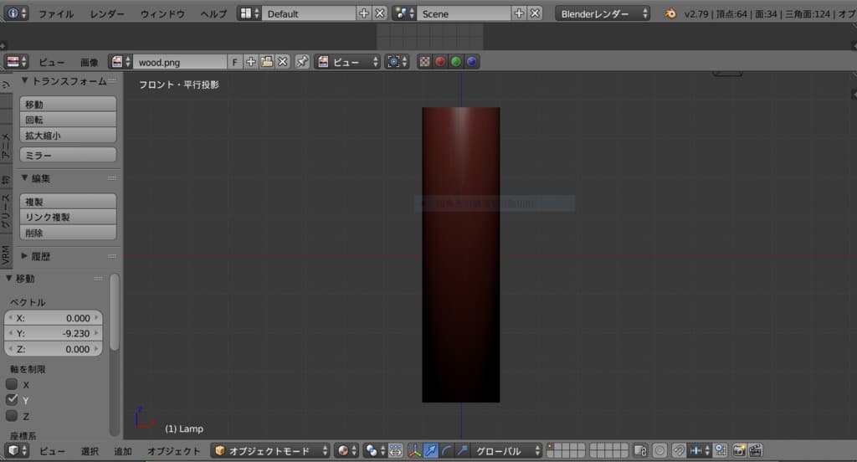Select the translate manipulator arrow icon

431,450
